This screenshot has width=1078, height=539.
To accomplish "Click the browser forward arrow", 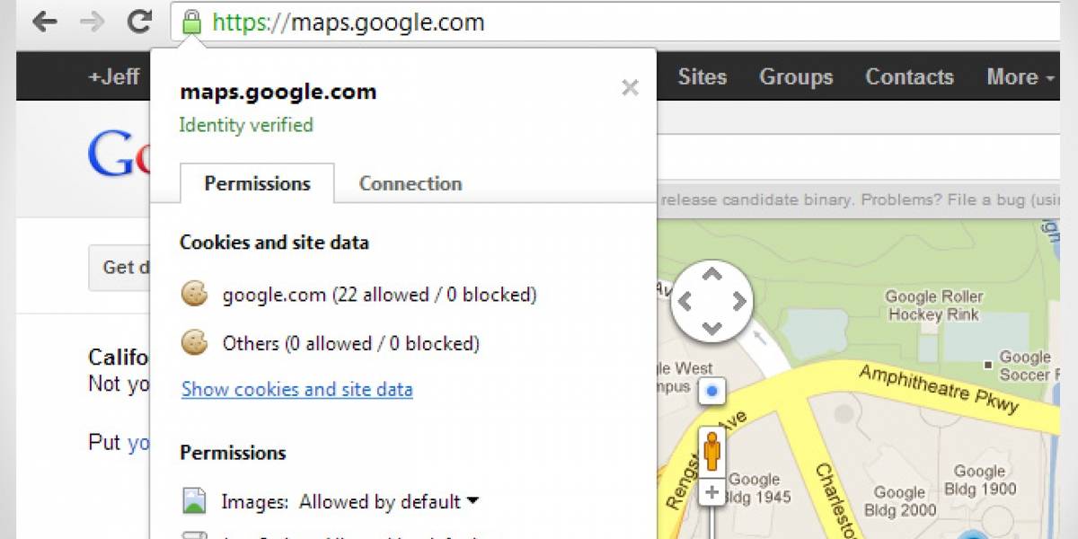I will coord(92,22).
